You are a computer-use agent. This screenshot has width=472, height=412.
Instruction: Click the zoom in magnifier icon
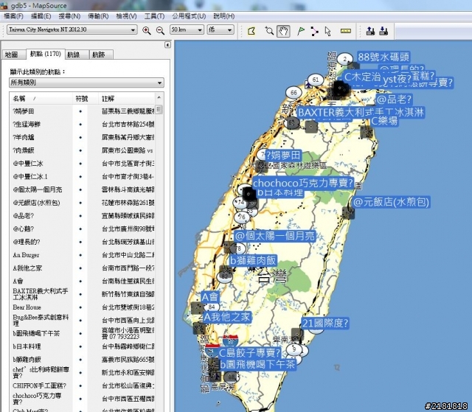tap(147, 30)
